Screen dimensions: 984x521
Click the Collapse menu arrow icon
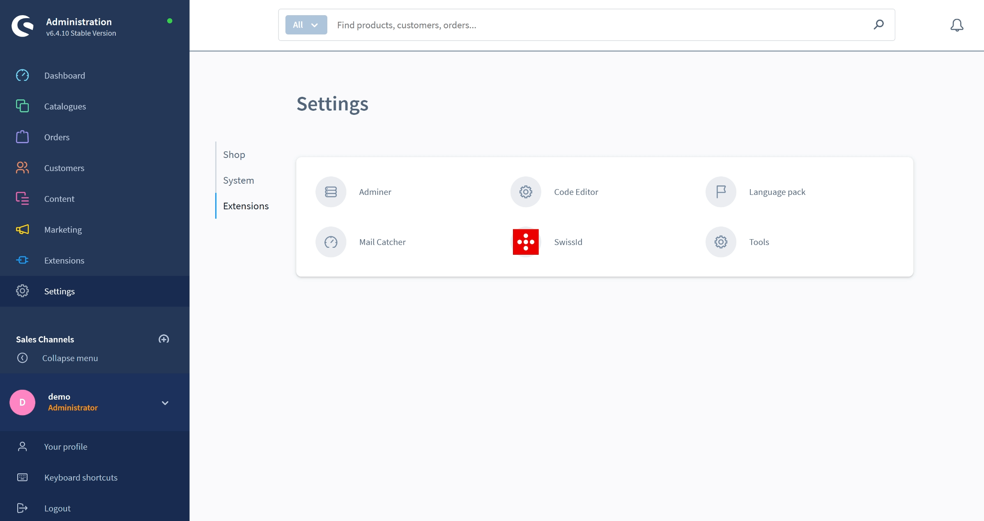tap(22, 358)
